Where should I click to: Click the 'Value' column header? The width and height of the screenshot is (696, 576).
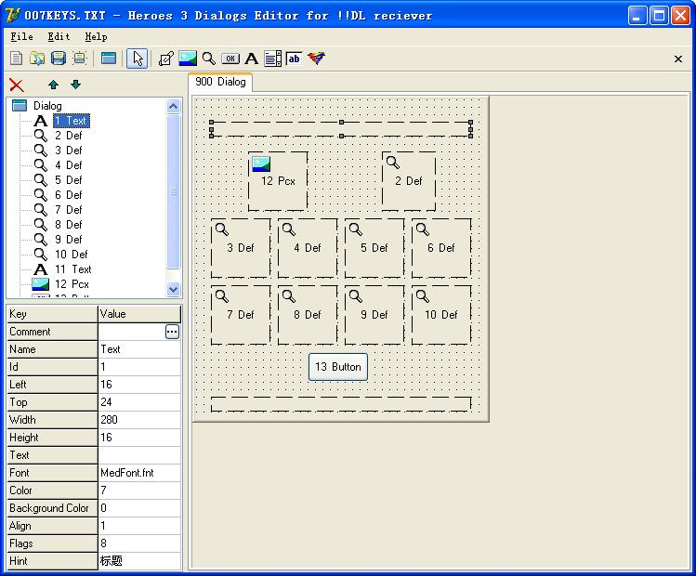click(x=139, y=314)
